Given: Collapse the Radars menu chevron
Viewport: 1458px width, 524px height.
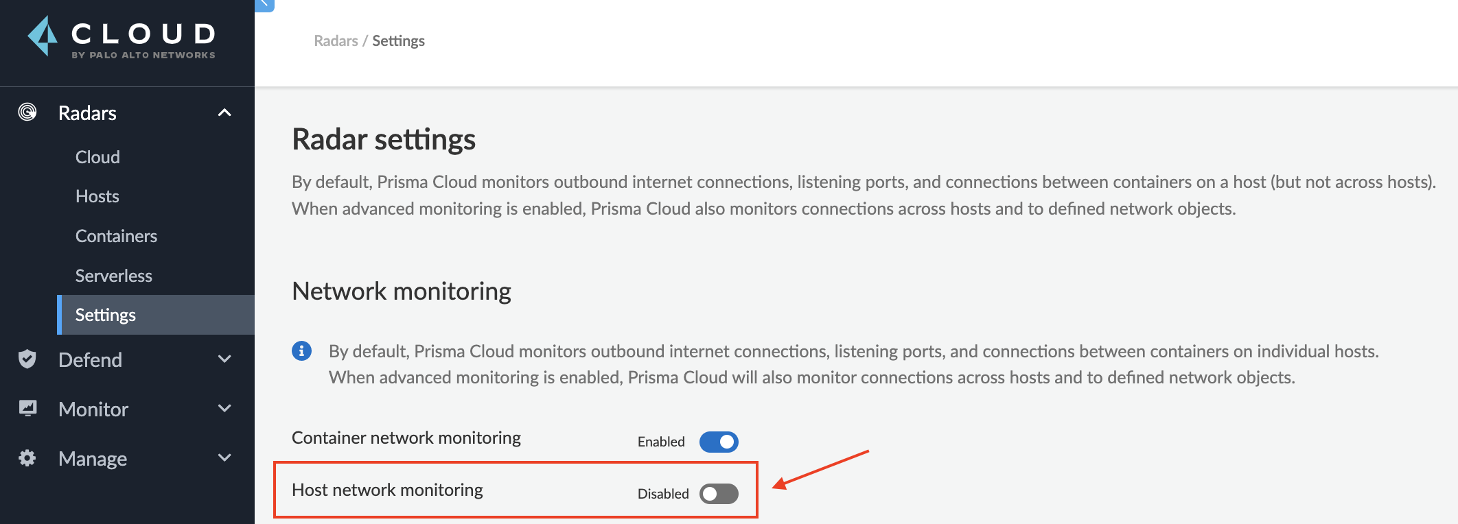Looking at the screenshot, I should click(x=224, y=112).
